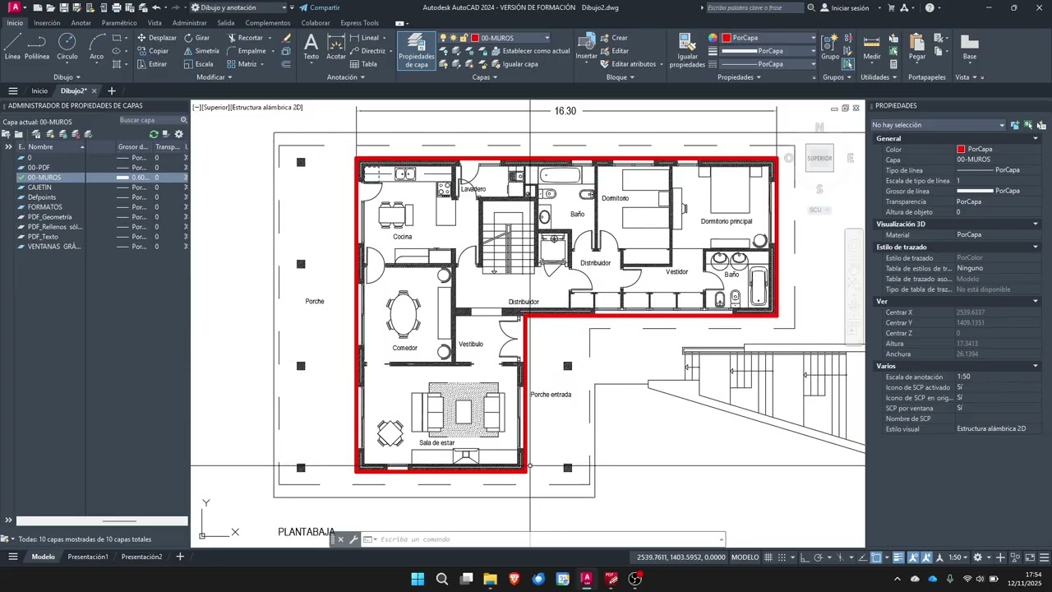This screenshot has width=1052, height=592.
Task: Click Igualar propiedades tool
Action: click(687, 51)
